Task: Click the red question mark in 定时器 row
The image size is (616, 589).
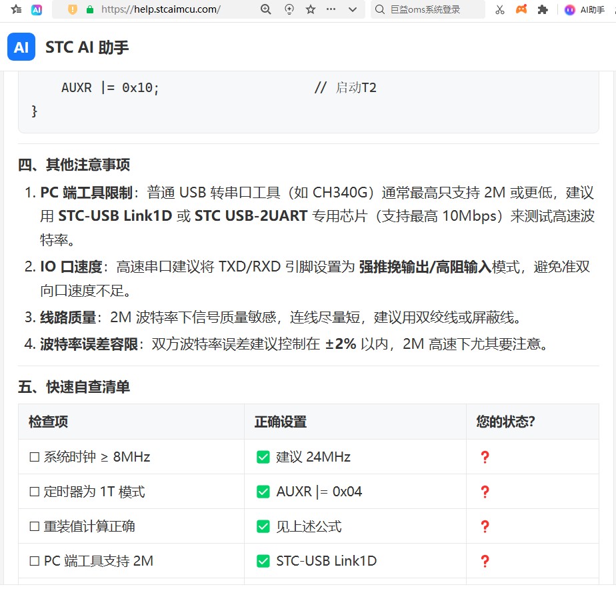Action: click(485, 492)
